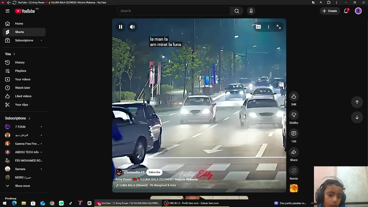Open the purple account avatar menu

tap(358, 11)
